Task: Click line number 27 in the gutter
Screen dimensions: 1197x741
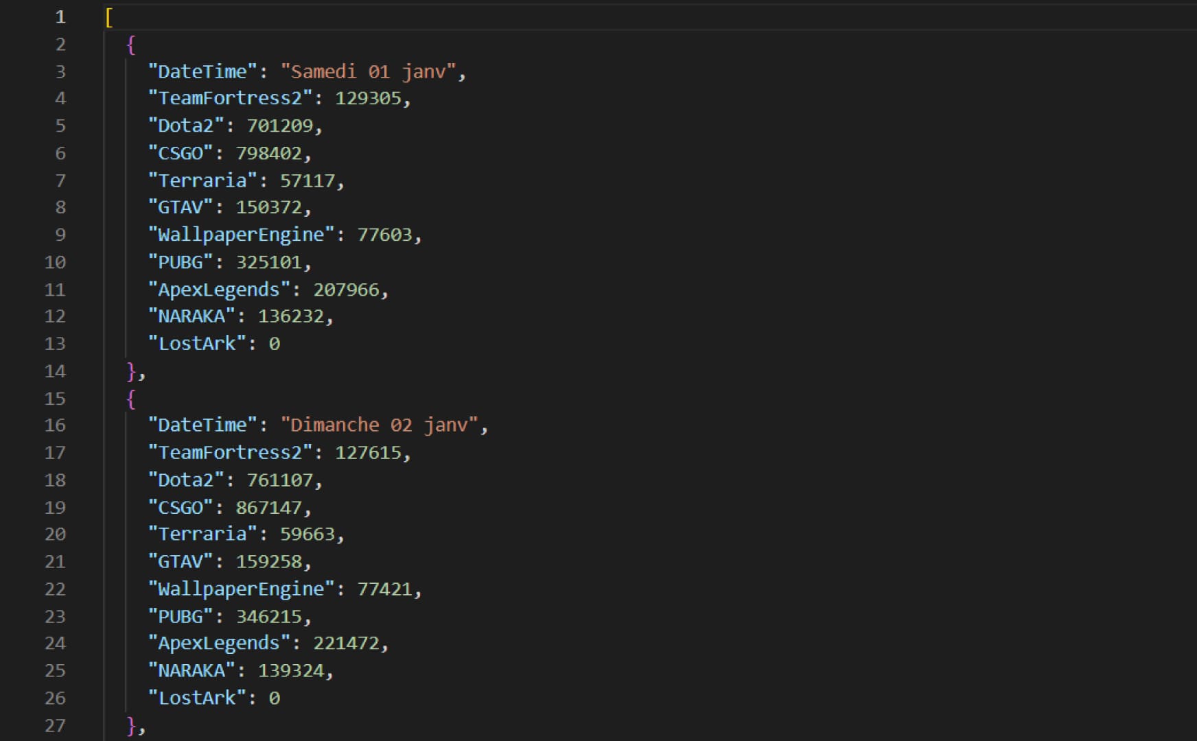Action: pos(55,726)
